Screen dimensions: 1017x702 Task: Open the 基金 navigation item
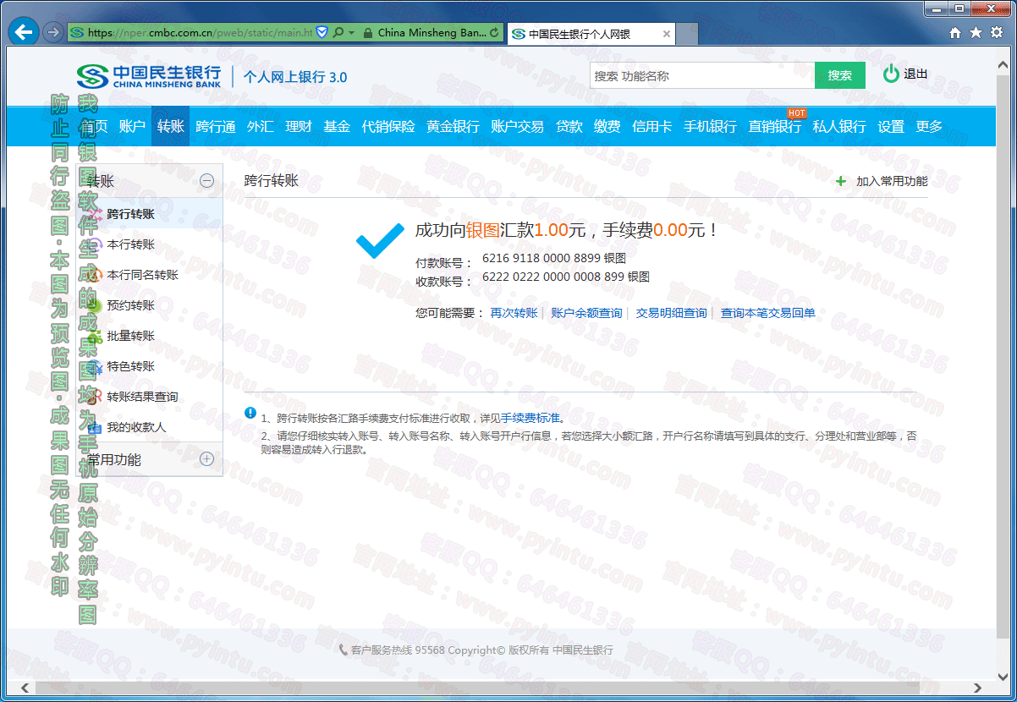[337, 127]
